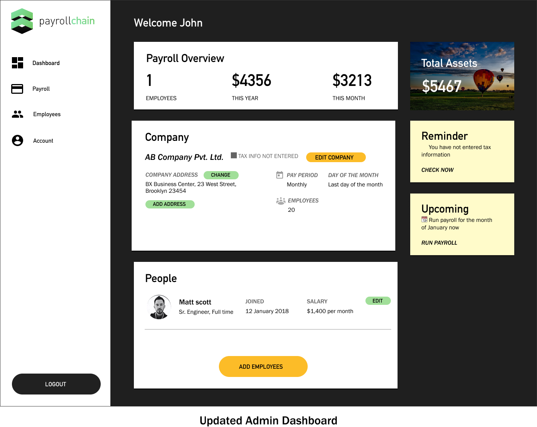537x427 pixels.
Task: Click the Employees people icon
Action: coord(18,114)
